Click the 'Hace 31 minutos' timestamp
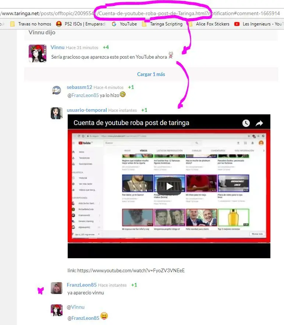284x325 pixels. coord(82,48)
